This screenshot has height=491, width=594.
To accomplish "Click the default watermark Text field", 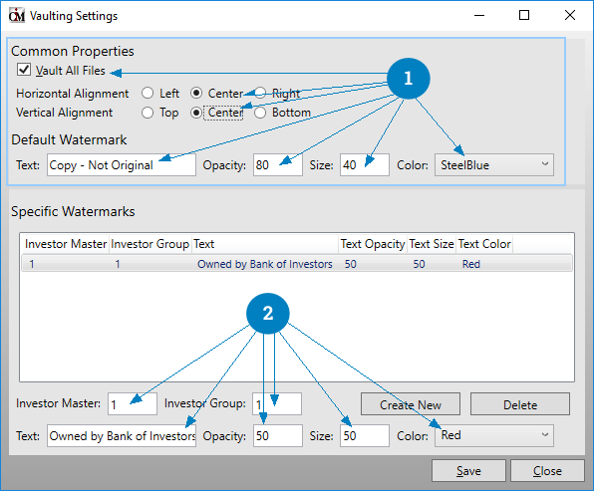I will click(122, 165).
